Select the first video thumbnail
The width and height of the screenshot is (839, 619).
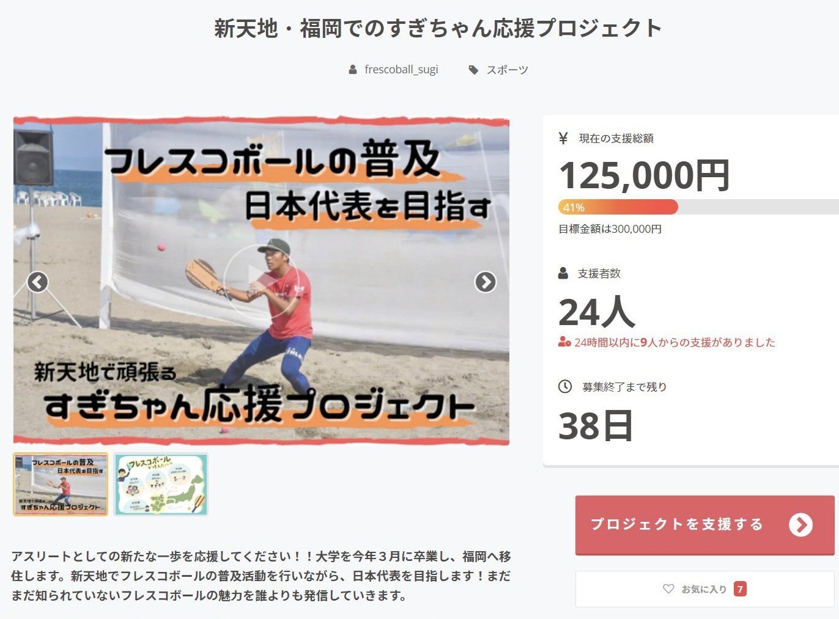pyautogui.click(x=61, y=485)
